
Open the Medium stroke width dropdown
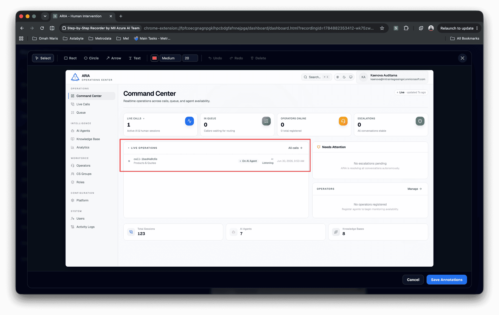point(170,58)
